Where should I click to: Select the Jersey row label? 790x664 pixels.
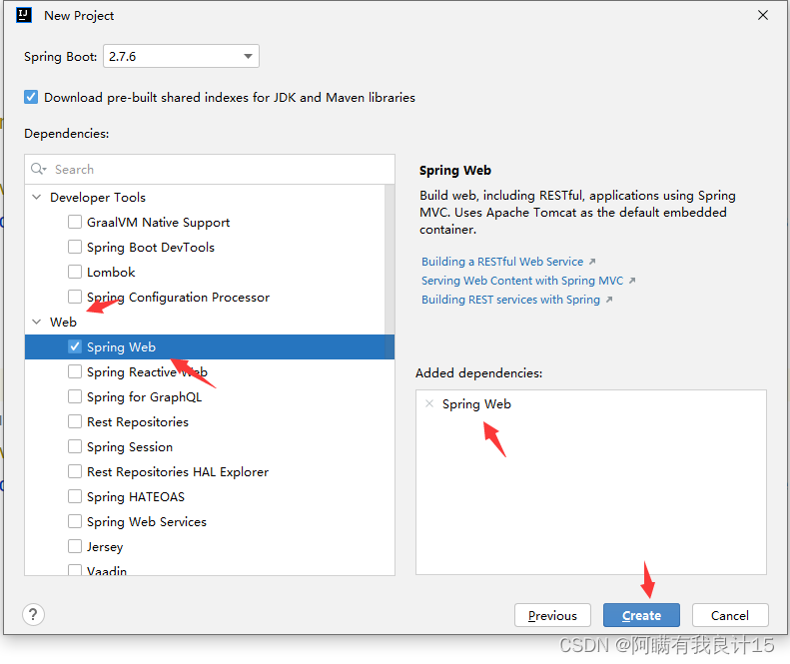pyautogui.click(x=105, y=546)
